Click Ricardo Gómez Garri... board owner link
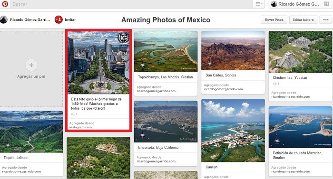 click(30, 19)
